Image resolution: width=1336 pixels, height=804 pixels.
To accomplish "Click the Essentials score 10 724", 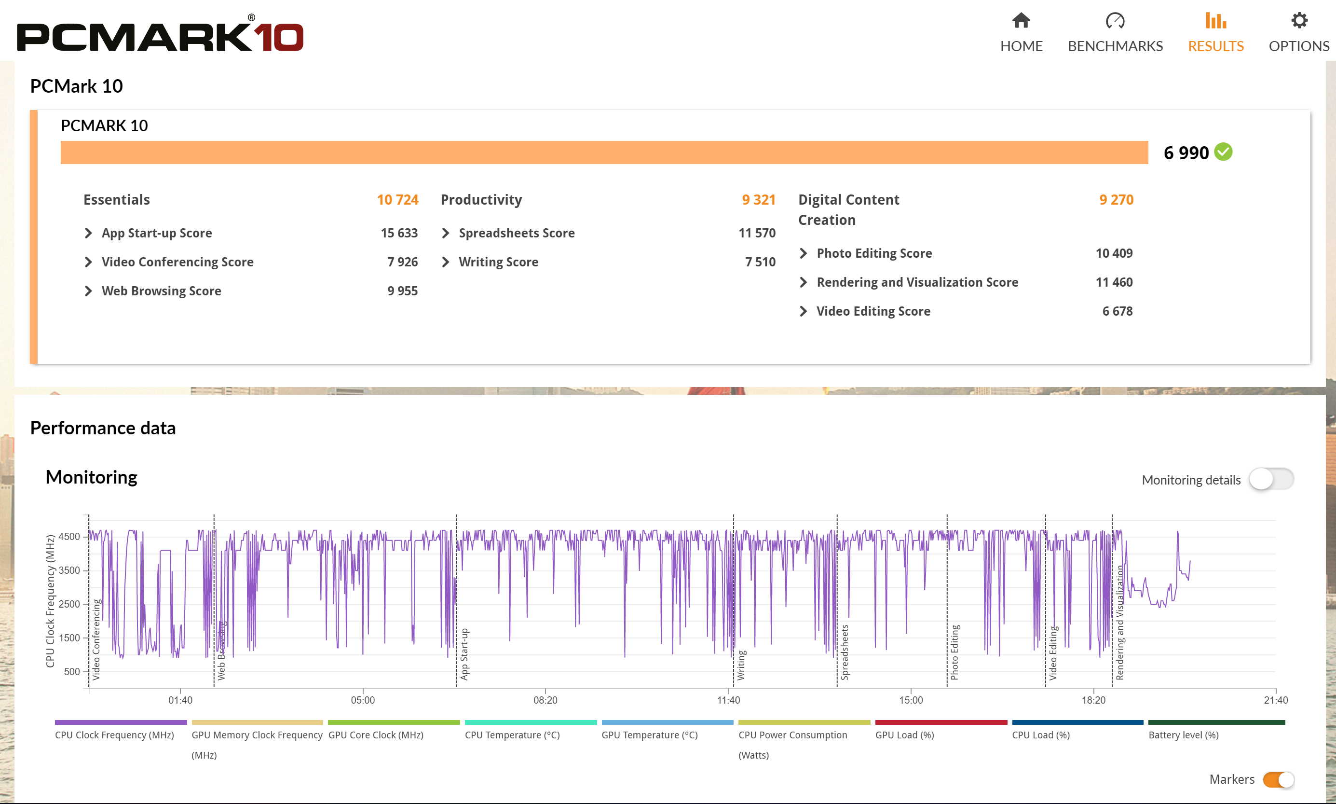I will pos(397,199).
